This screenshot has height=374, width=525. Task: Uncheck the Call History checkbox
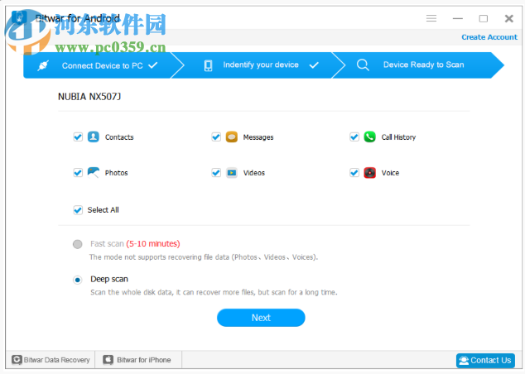pos(354,137)
